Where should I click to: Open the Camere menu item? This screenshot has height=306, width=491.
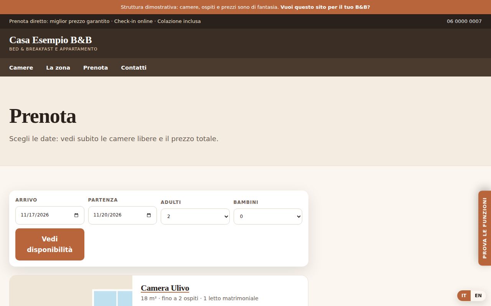pos(21,68)
